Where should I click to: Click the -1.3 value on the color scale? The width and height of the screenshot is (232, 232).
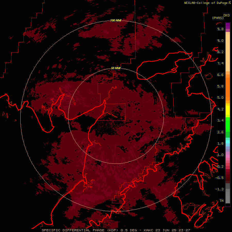pyautogui.click(x=219, y=189)
